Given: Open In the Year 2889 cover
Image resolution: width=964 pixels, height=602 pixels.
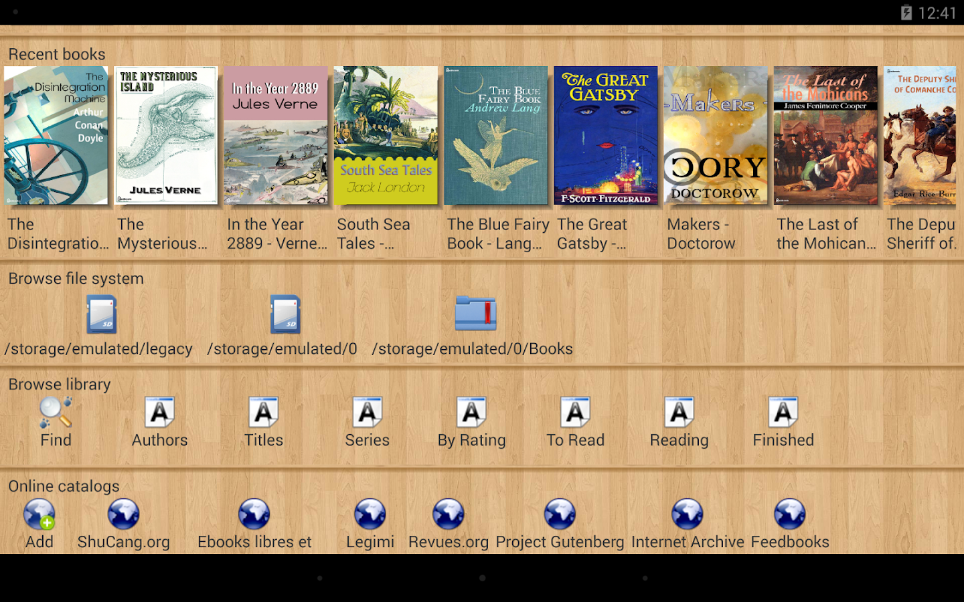Looking at the screenshot, I should coord(276,135).
